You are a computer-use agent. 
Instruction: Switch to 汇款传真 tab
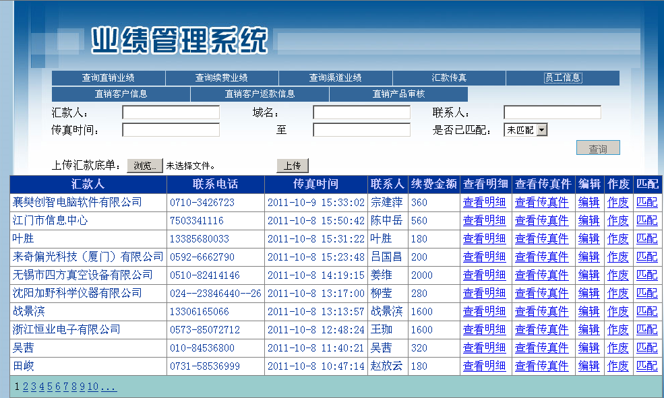click(449, 78)
